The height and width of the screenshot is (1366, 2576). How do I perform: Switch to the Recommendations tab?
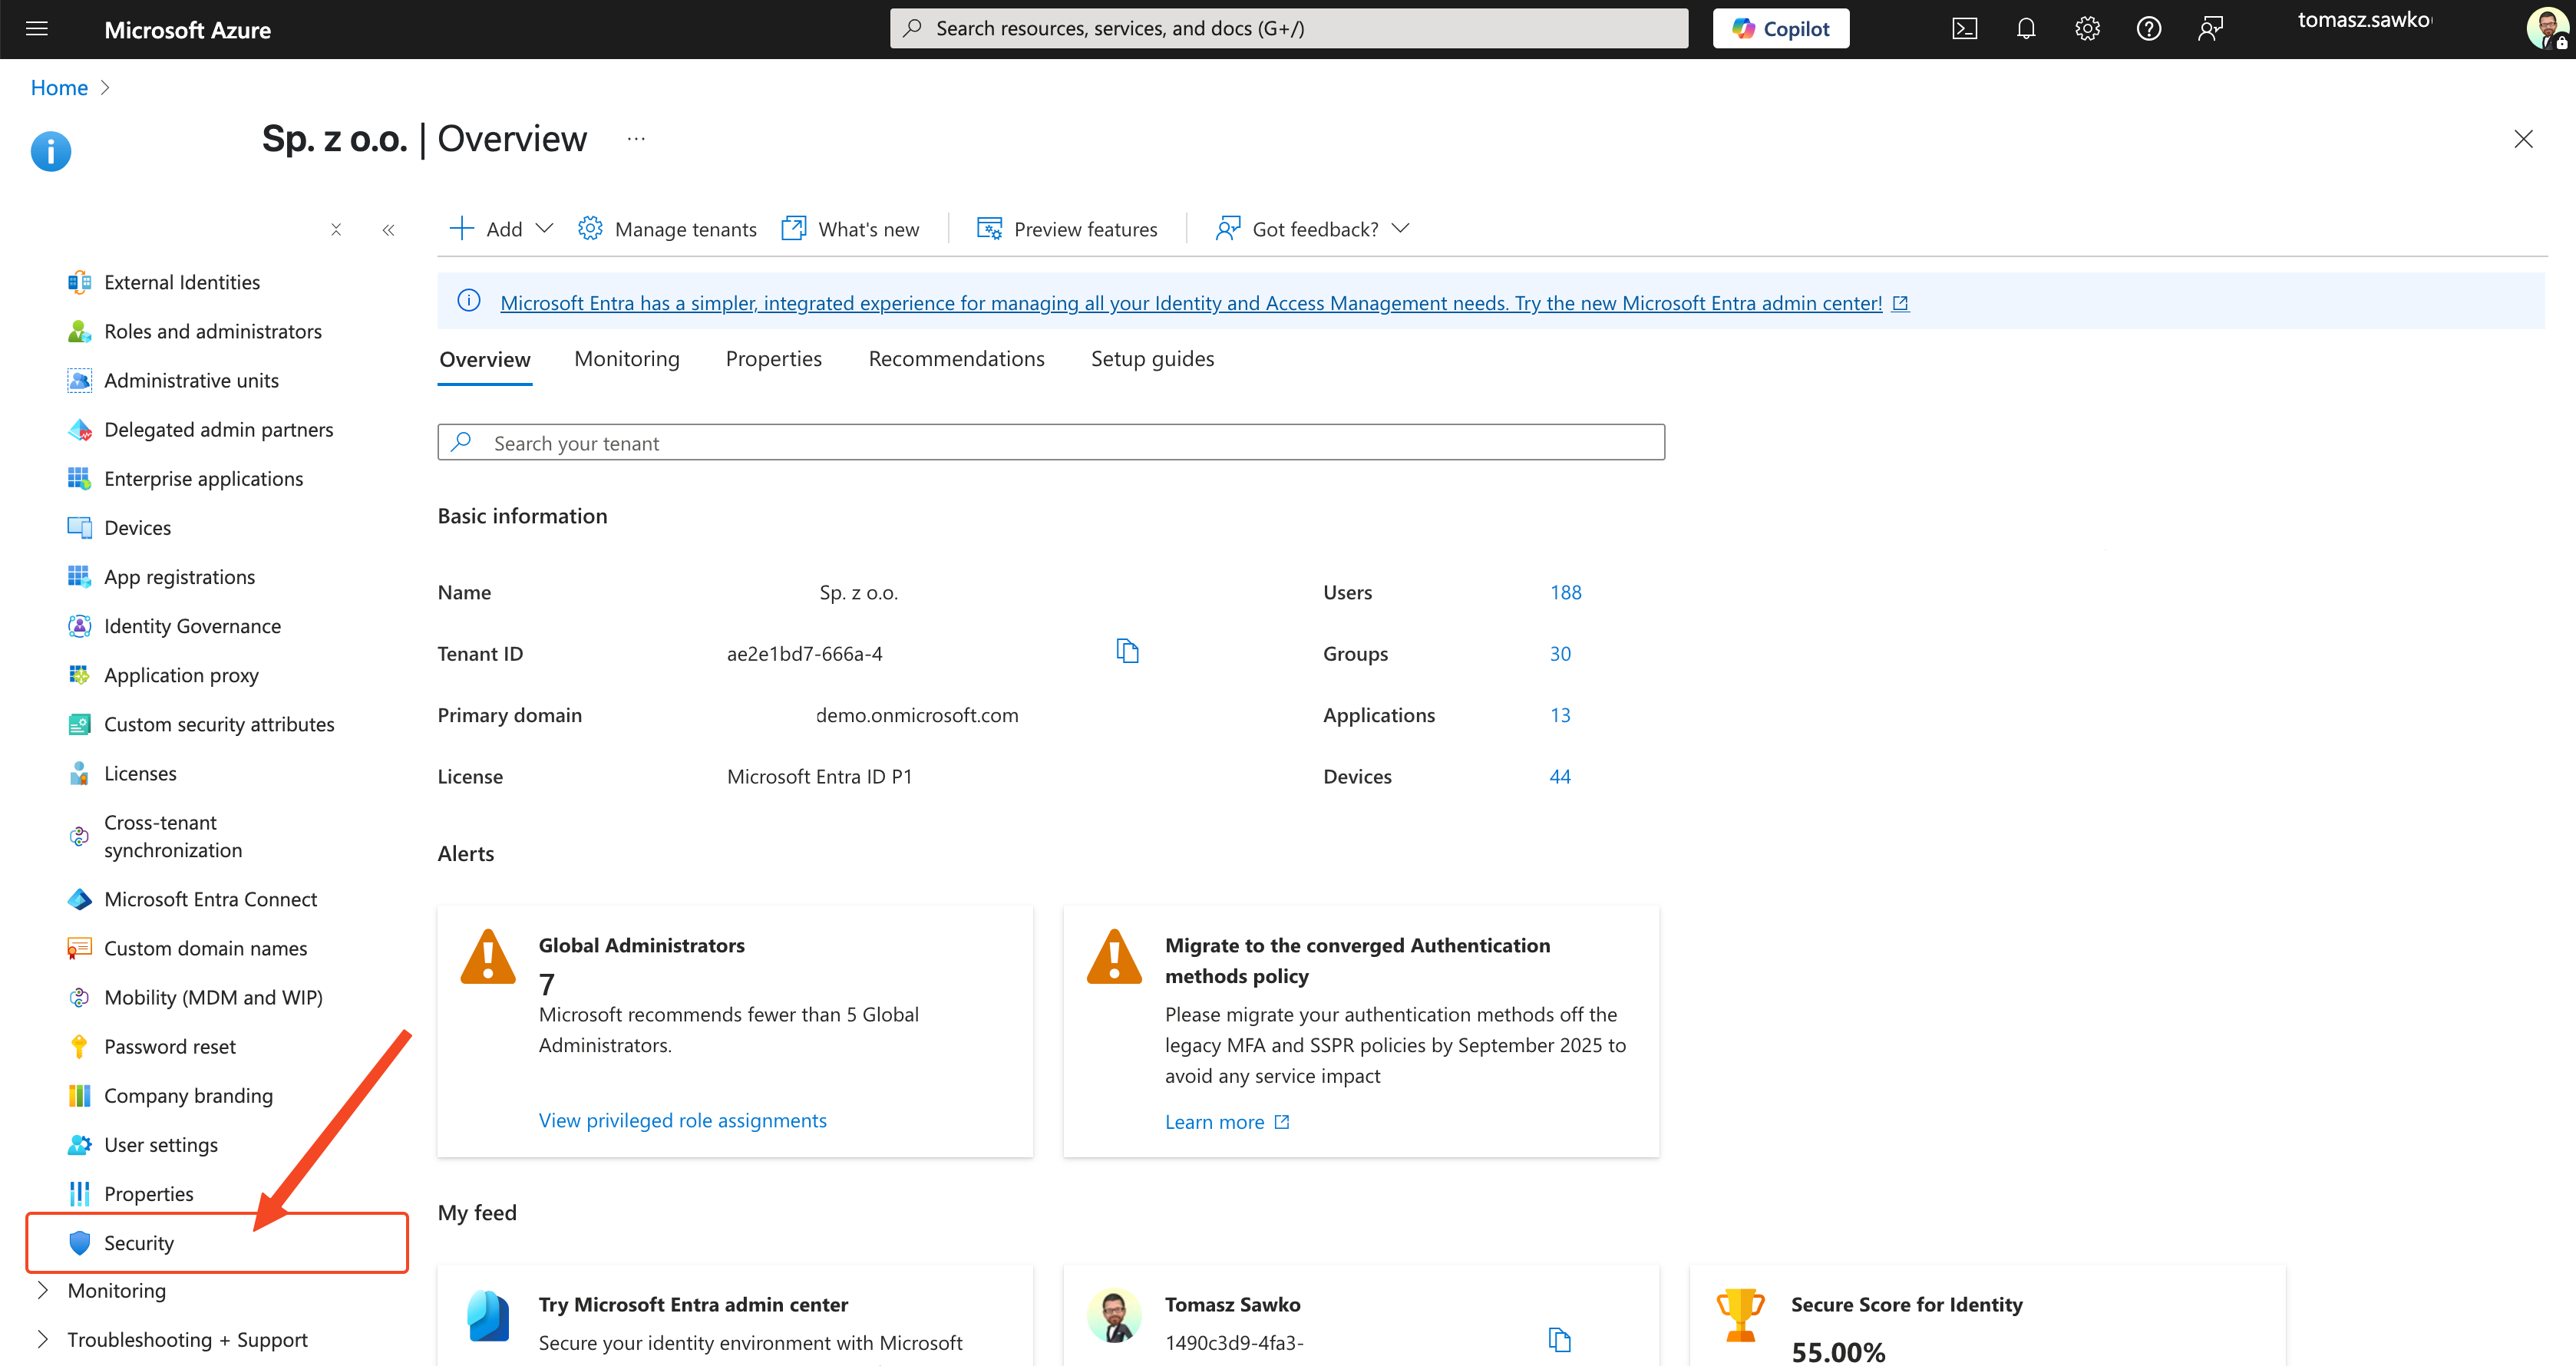point(957,359)
